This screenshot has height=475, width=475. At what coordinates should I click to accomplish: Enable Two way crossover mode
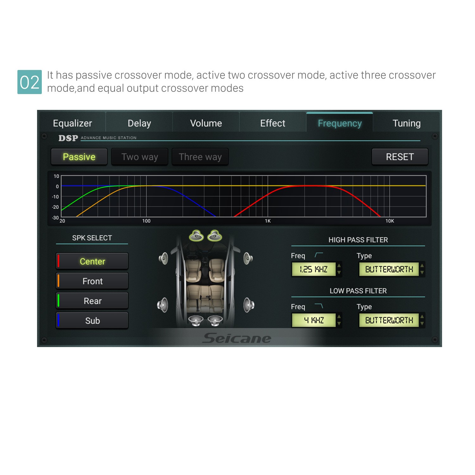click(140, 157)
